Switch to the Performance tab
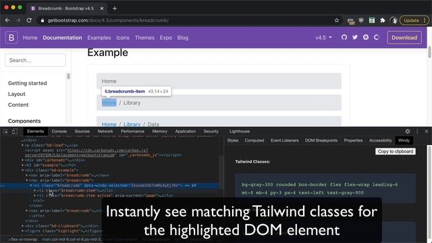The height and width of the screenshot is (243, 432). [132, 132]
